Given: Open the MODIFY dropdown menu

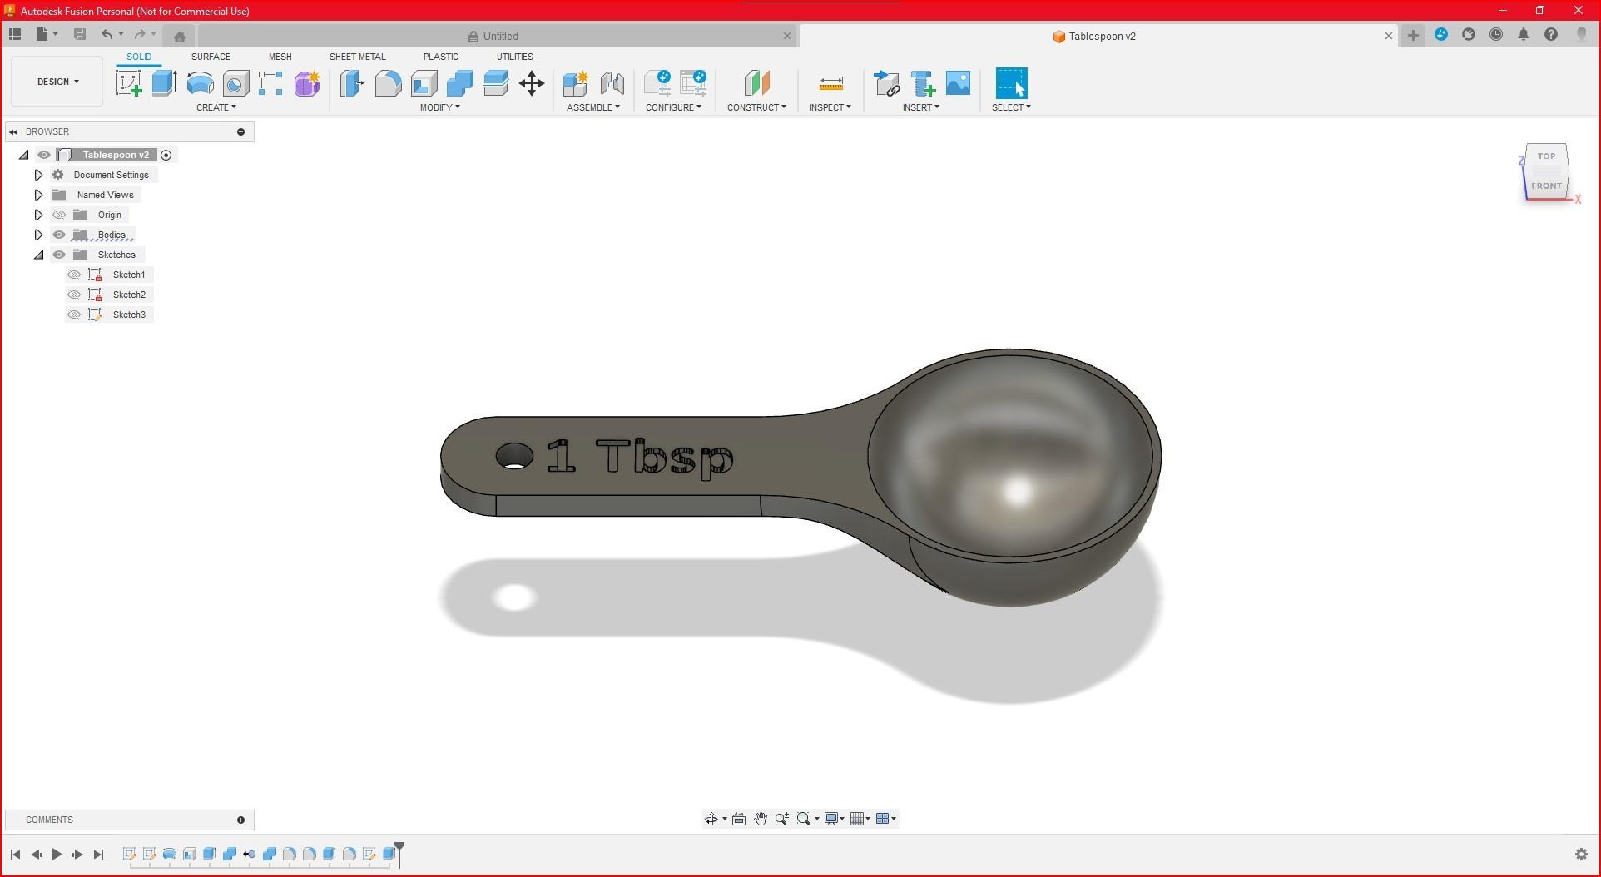Looking at the screenshot, I should (440, 107).
